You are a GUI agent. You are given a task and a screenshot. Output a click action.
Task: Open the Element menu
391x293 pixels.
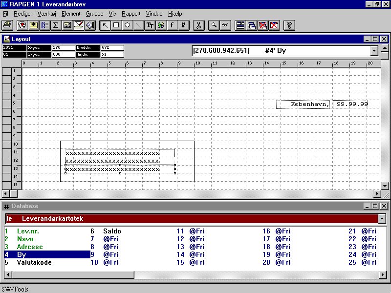tap(71, 14)
